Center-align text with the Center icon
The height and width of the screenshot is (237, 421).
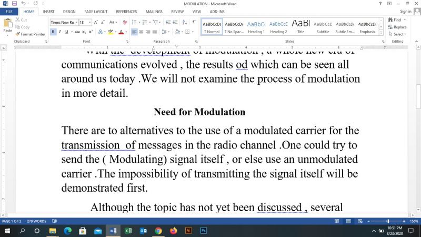141,32
